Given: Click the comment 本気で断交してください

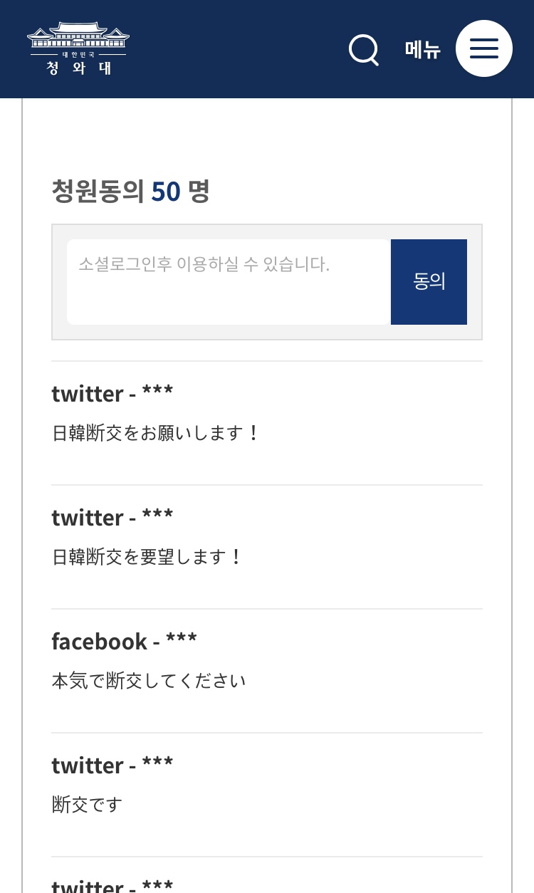Looking at the screenshot, I should pos(149,681).
